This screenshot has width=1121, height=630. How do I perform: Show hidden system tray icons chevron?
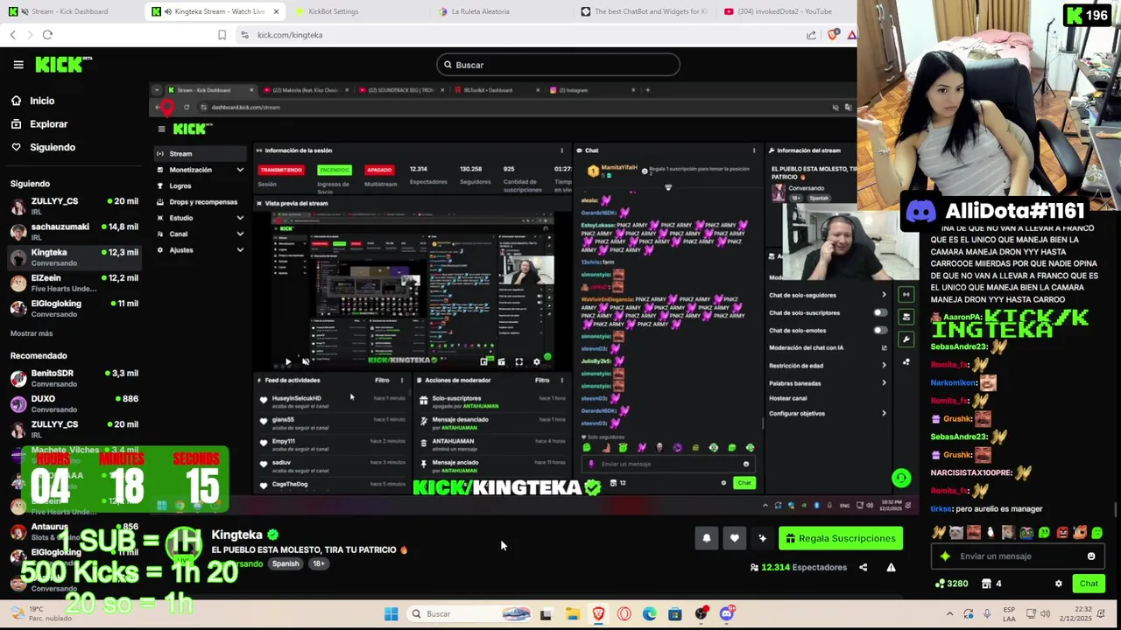[949, 614]
